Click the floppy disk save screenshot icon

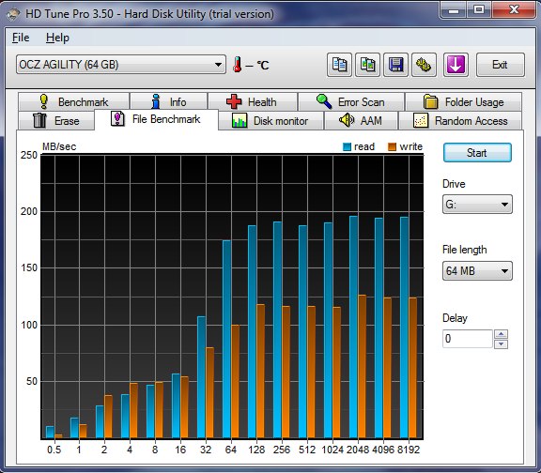point(396,65)
